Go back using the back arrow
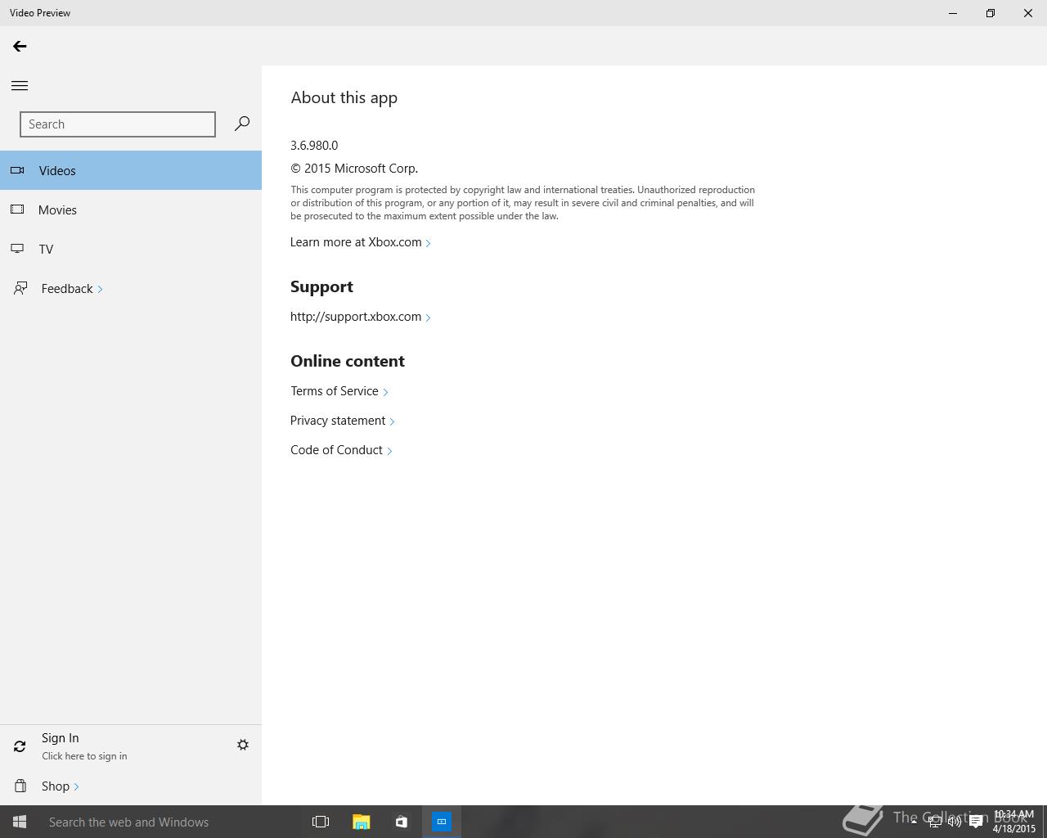Screen dimensions: 1047x838 (x=20, y=47)
